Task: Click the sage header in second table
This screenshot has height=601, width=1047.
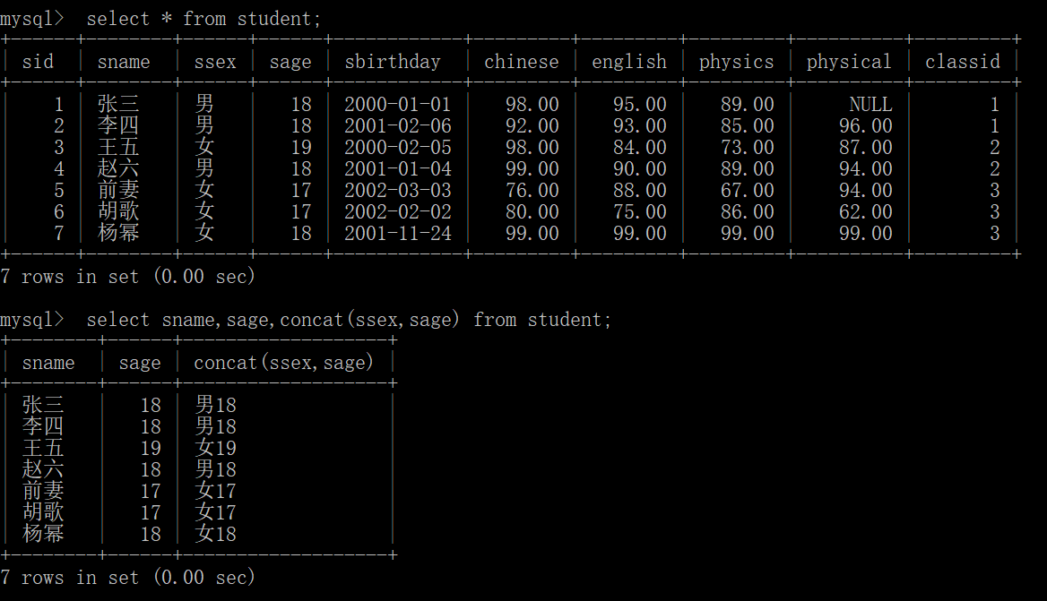Action: click(140, 363)
